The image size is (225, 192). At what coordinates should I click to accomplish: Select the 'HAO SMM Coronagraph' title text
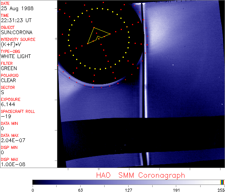pos(140,175)
